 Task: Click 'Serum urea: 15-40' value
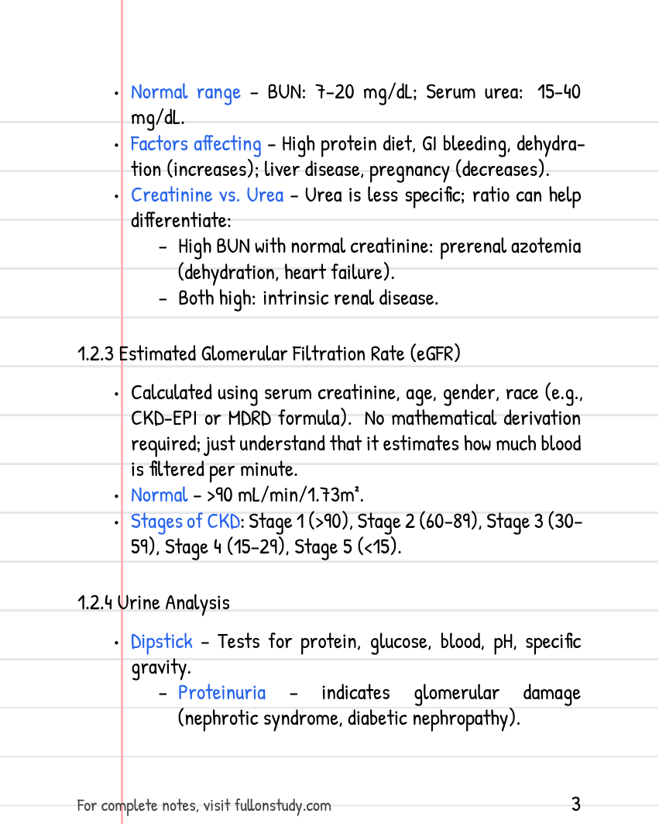click(503, 92)
